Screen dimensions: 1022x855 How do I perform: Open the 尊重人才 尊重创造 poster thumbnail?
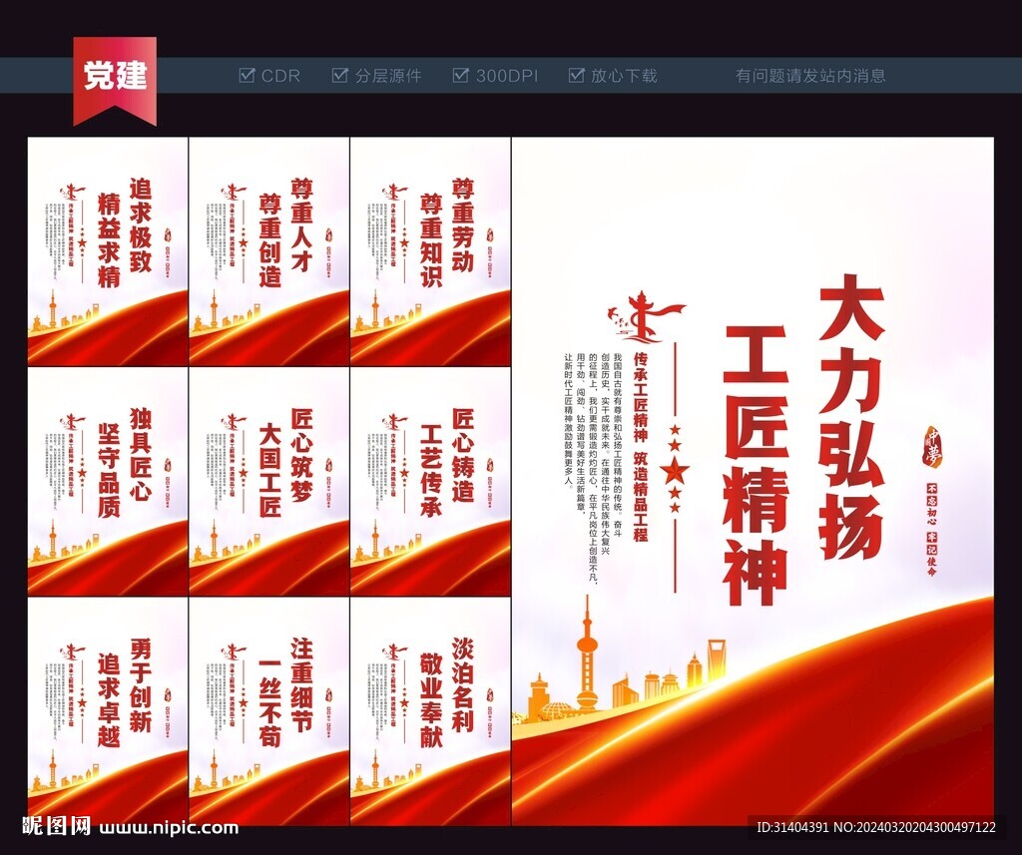coord(268,250)
